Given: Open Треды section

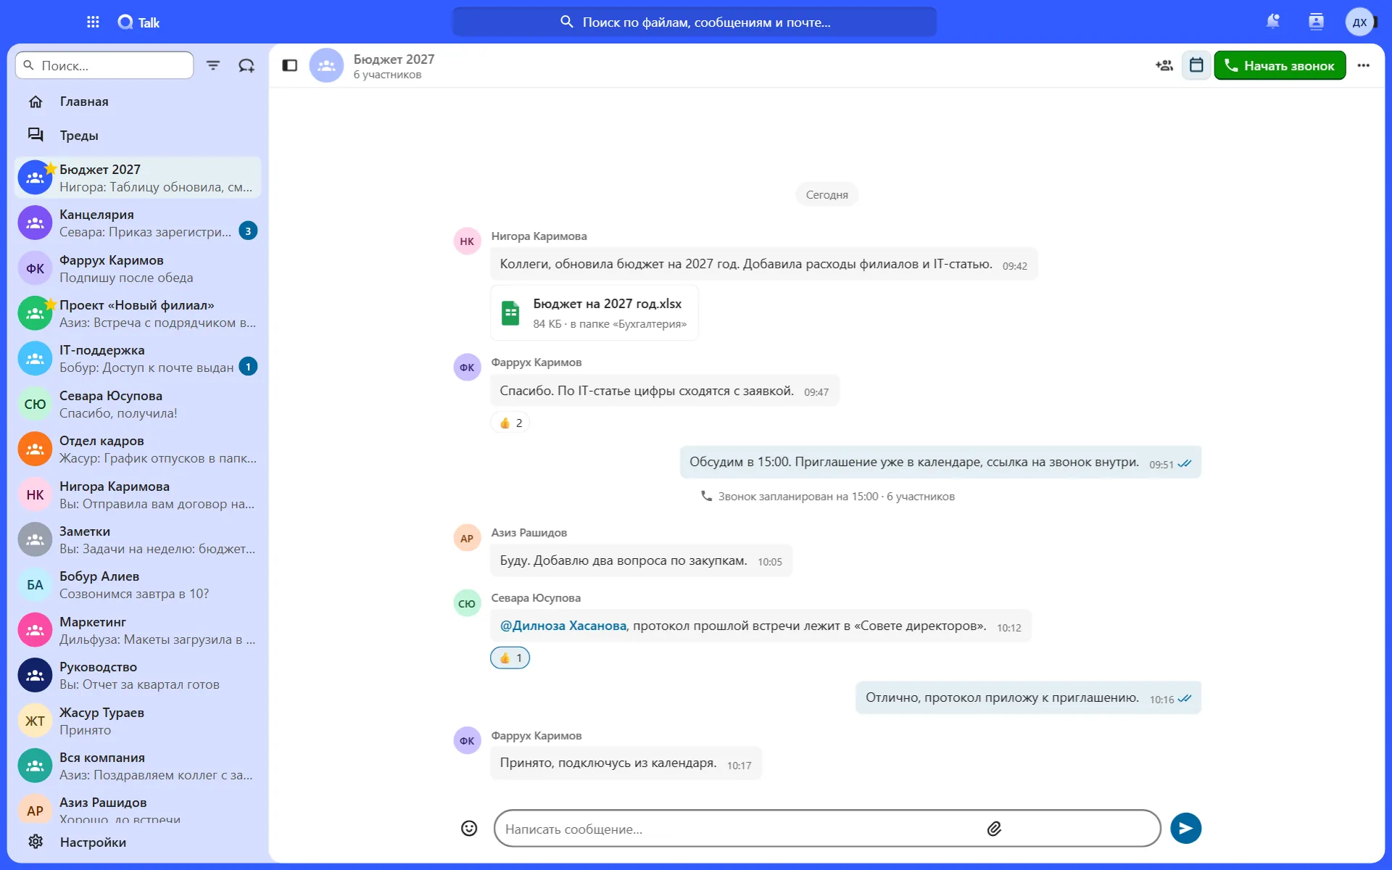Looking at the screenshot, I should pyautogui.click(x=138, y=135).
